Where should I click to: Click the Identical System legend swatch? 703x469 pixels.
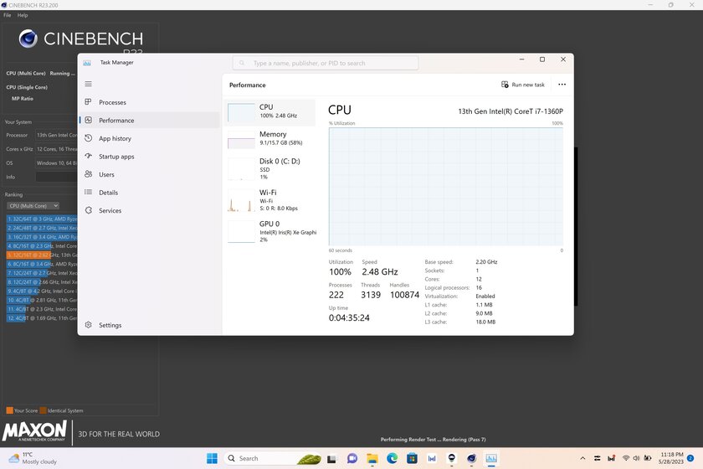(x=43, y=410)
